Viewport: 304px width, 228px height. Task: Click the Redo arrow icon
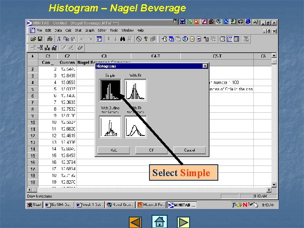pyautogui.click(x=90, y=39)
